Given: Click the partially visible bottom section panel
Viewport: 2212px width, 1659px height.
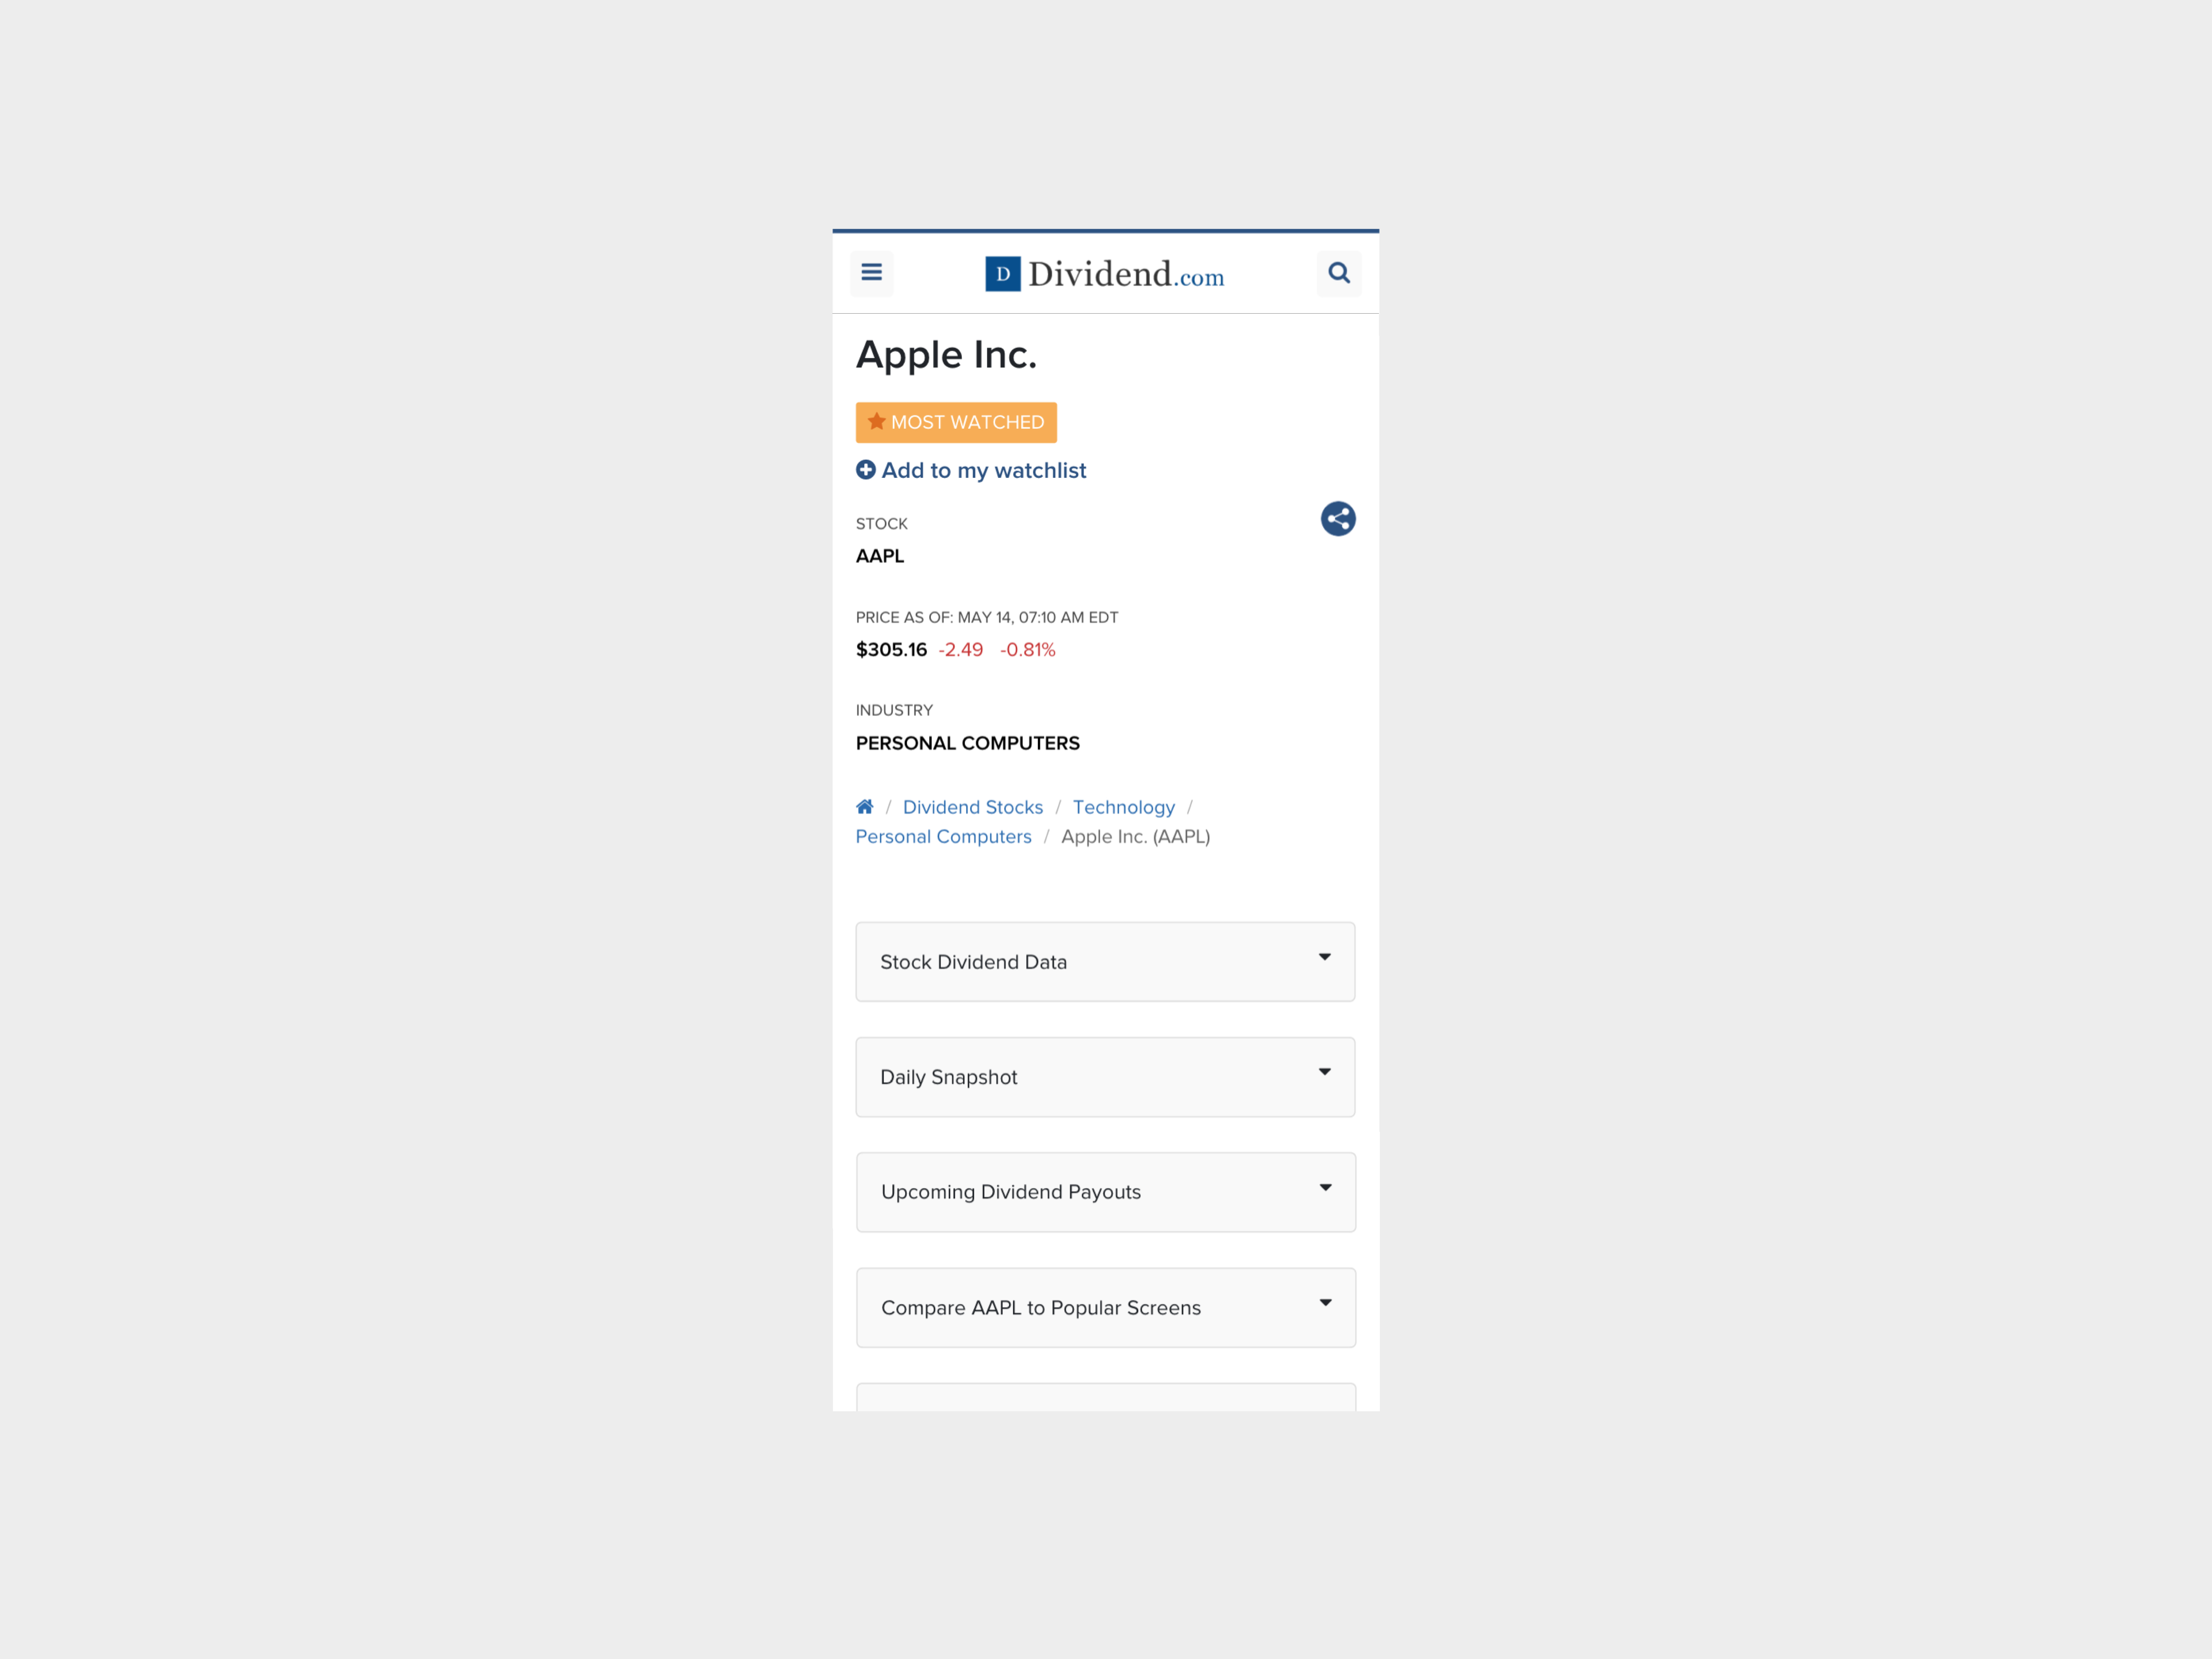Looking at the screenshot, I should click(1106, 1397).
